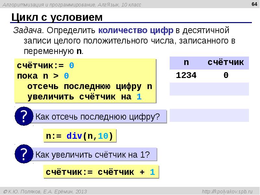Open the http://kpolyakov.spb.ru link in the footer
The width and height of the screenshot is (260, 195).
point(229,191)
